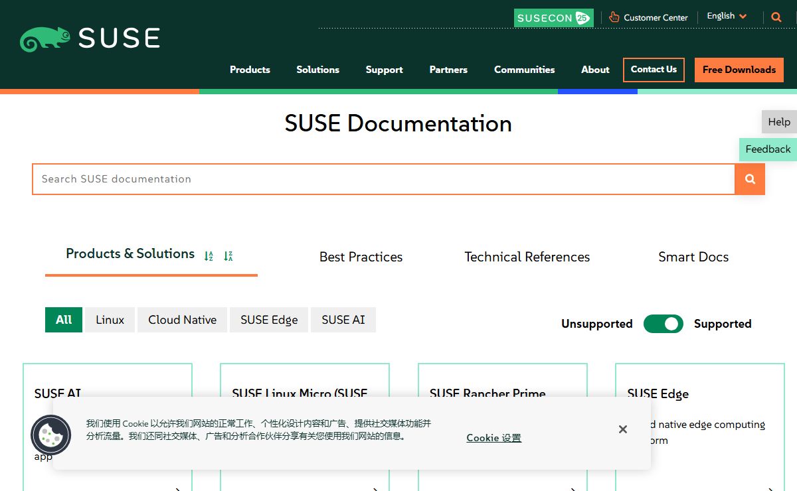797x491 pixels.
Task: Open the Products menu
Action: 250,70
